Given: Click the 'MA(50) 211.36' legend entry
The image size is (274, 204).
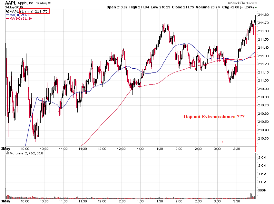Looking at the screenshot, I should point(20,15).
